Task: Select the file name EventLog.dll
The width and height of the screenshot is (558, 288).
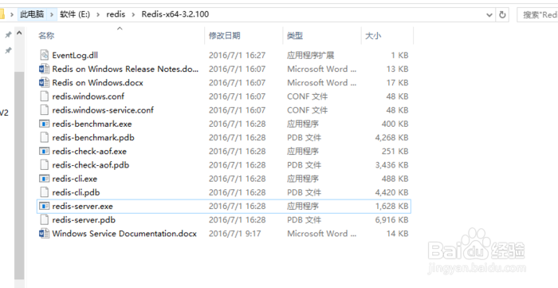Action: pos(75,55)
